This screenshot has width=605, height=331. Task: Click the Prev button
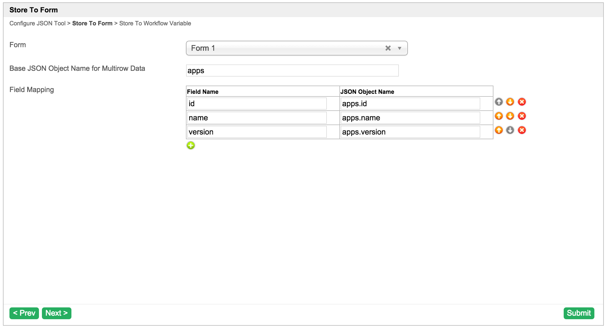click(x=24, y=313)
